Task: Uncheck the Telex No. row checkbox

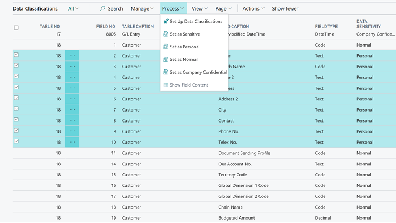Action: (x=16, y=141)
